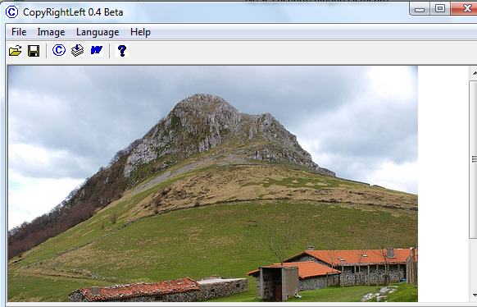The width and height of the screenshot is (477, 307).
Task: Open the Language menu
Action: click(x=98, y=32)
